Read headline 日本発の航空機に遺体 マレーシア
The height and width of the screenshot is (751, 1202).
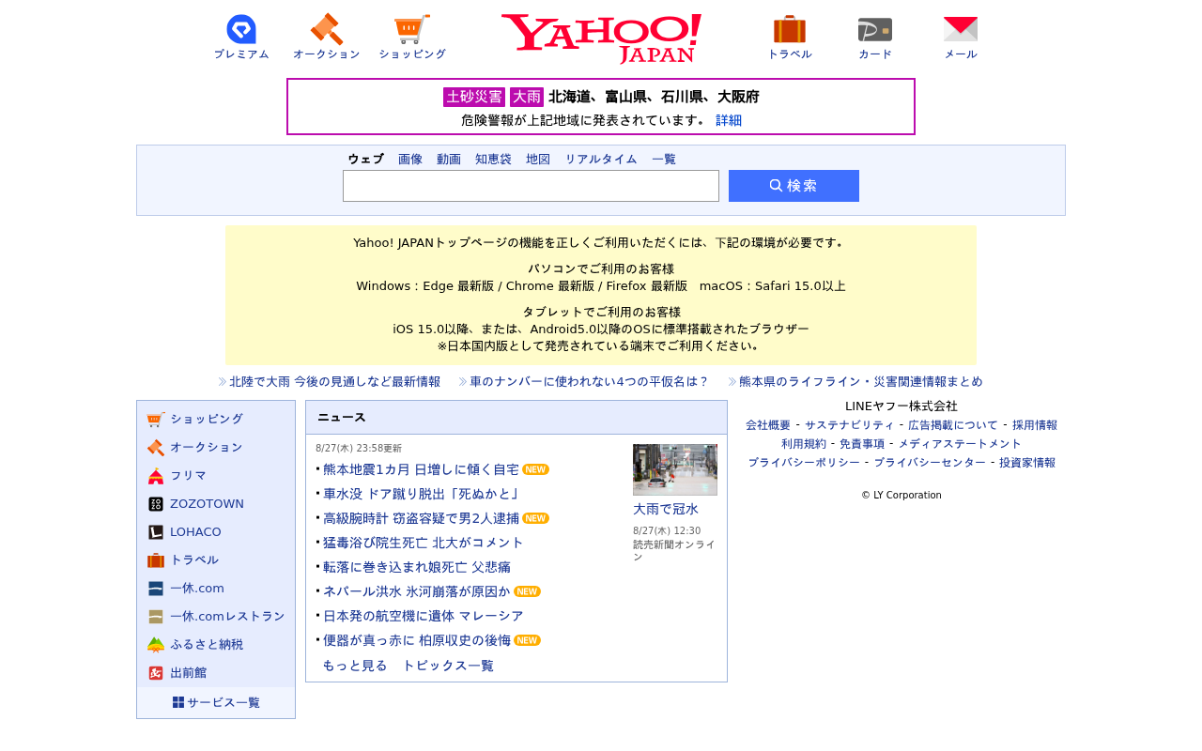[424, 616]
